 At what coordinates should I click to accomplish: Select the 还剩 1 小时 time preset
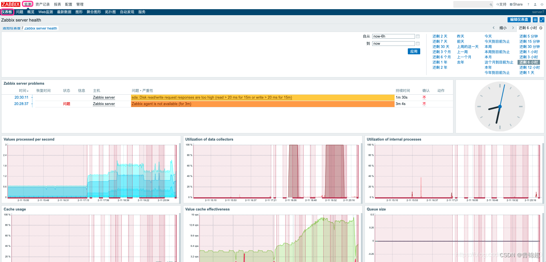529,52
